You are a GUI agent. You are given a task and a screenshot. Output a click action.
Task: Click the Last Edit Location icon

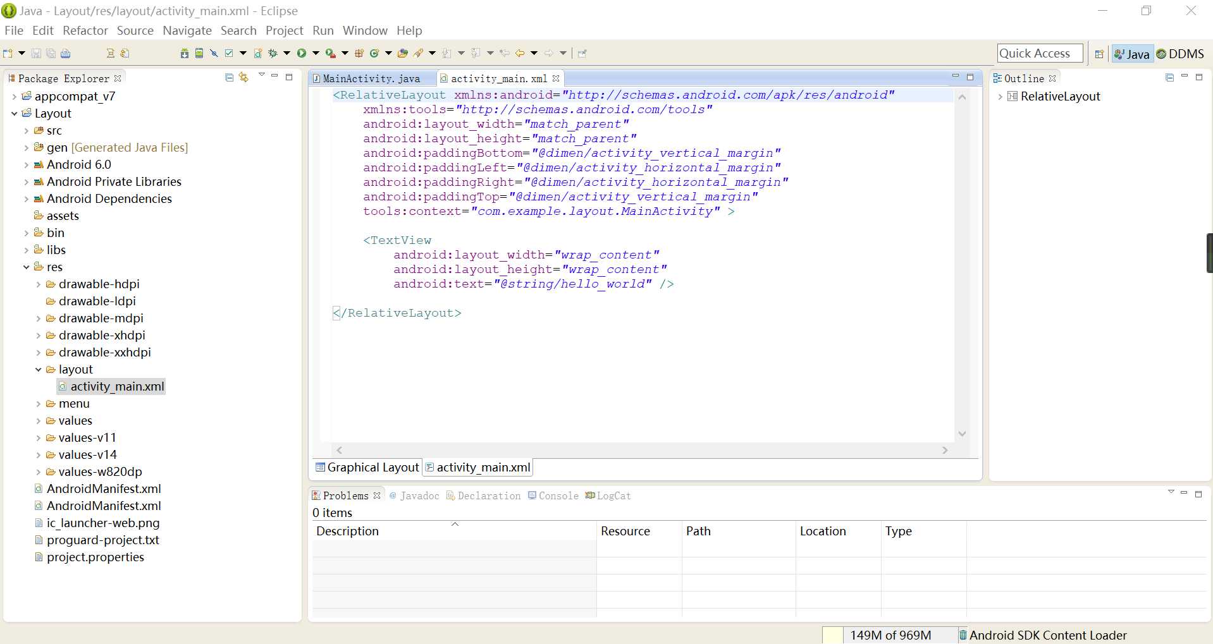pyautogui.click(x=504, y=53)
